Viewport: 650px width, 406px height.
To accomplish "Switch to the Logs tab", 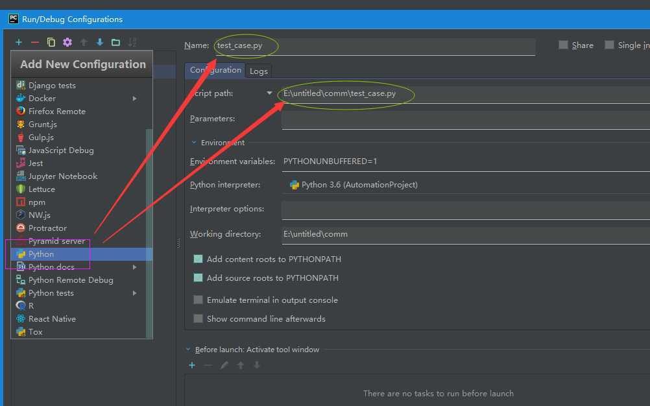I will [259, 71].
